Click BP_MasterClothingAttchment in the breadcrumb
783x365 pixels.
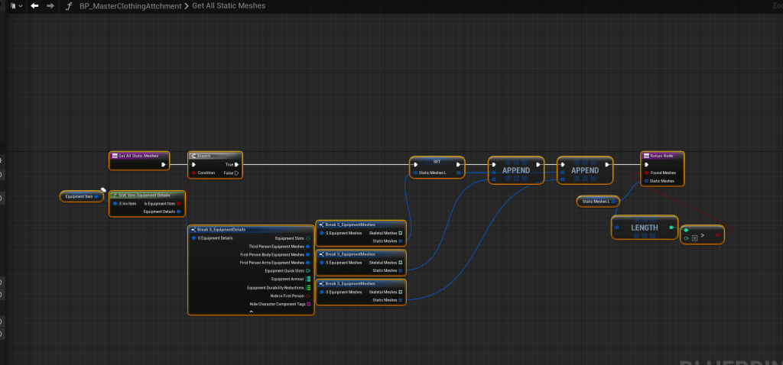pyautogui.click(x=131, y=5)
